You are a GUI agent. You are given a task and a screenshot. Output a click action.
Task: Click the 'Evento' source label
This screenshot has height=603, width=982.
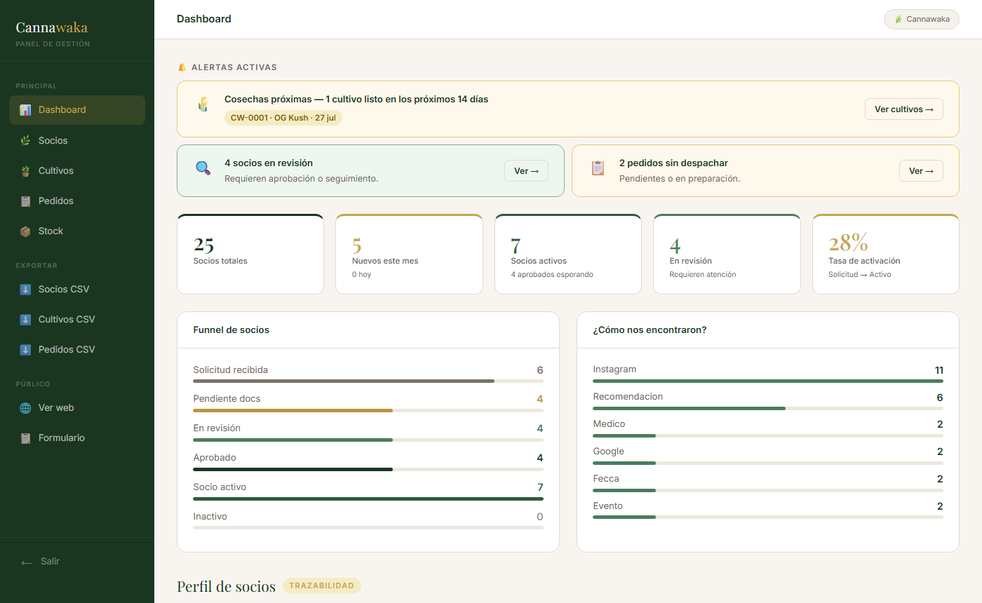607,506
